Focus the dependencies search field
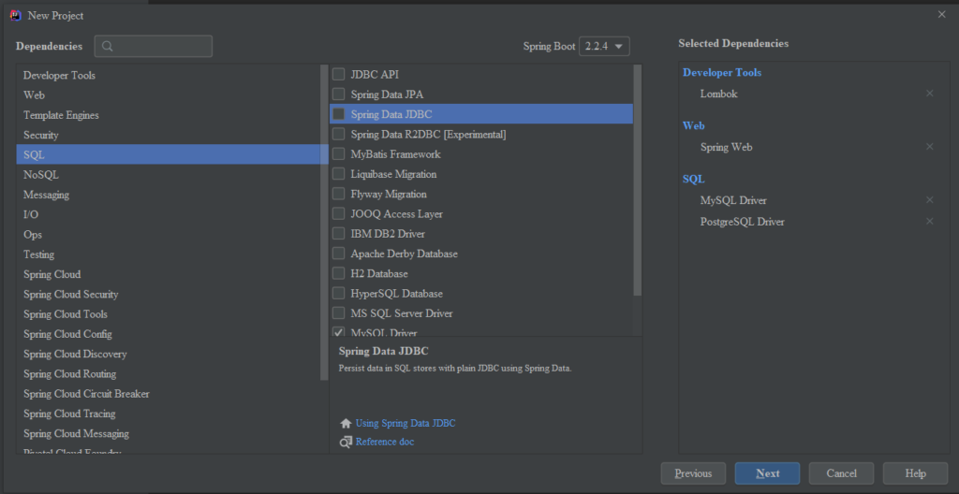The height and width of the screenshot is (494, 959). (161, 47)
